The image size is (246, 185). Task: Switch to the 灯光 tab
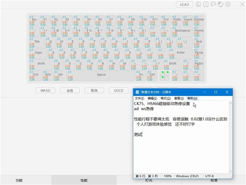149,180
